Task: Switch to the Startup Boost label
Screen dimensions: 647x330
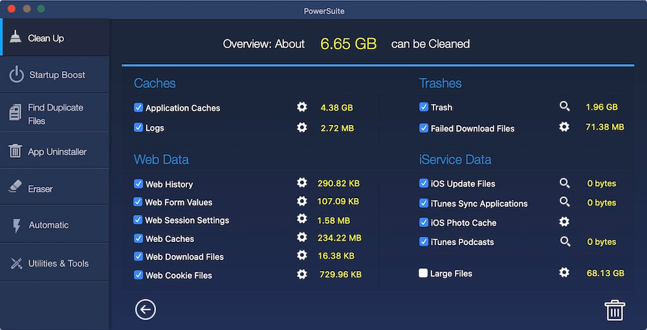Action: (x=58, y=75)
